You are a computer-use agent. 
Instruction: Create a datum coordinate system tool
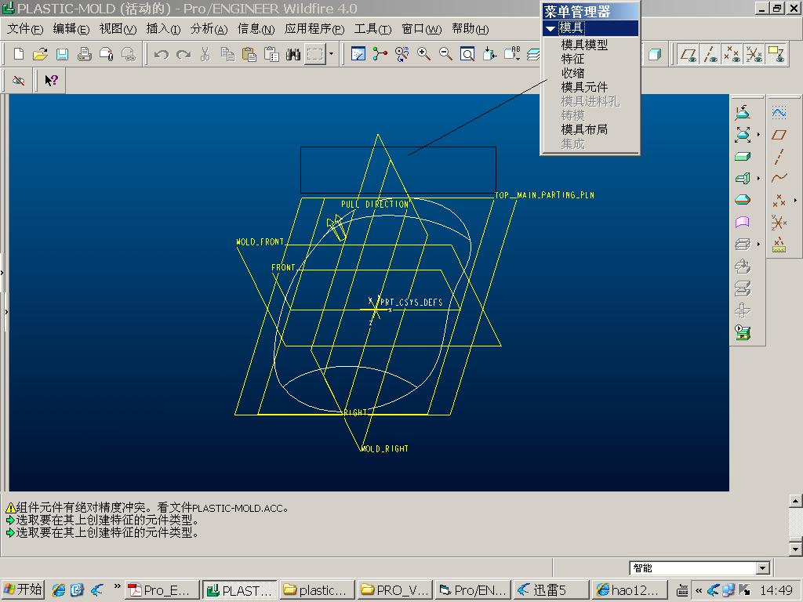point(779,222)
